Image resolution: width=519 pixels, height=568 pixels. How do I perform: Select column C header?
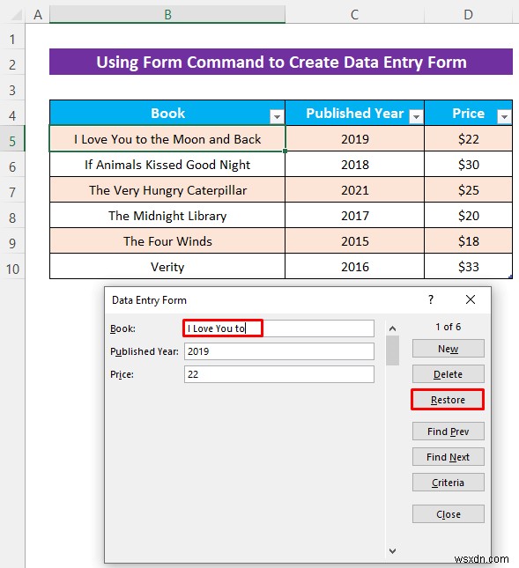point(354,15)
